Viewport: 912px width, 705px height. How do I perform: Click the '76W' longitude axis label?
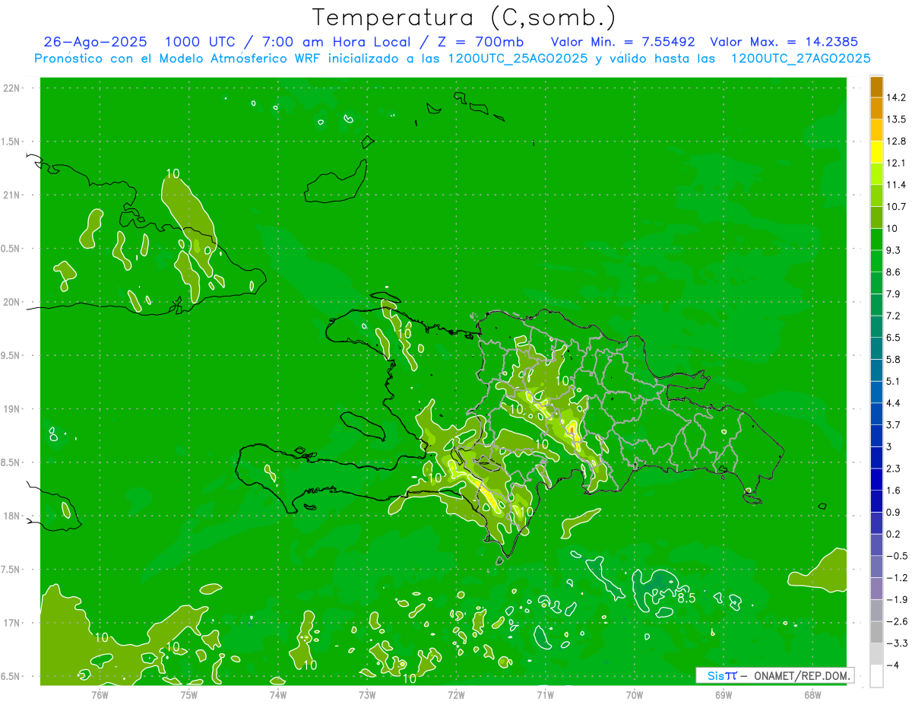point(100,694)
